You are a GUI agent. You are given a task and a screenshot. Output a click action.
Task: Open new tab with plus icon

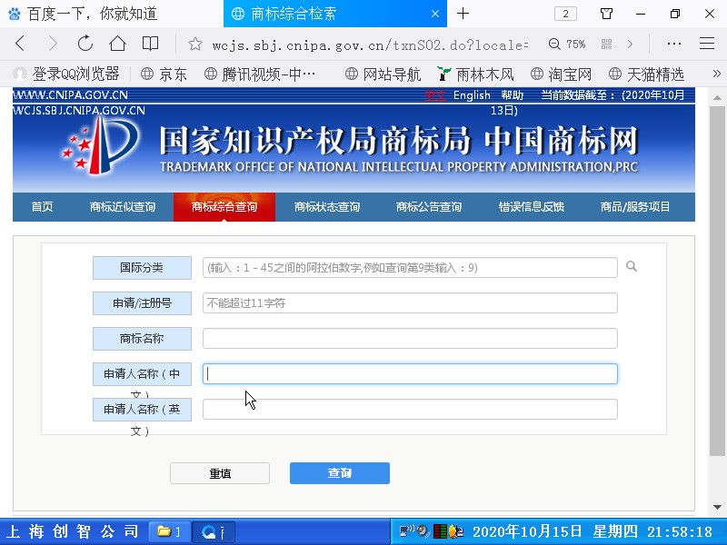(x=463, y=14)
